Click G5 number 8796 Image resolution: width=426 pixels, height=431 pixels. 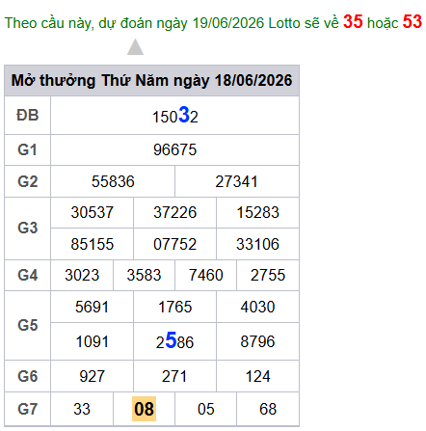(257, 341)
